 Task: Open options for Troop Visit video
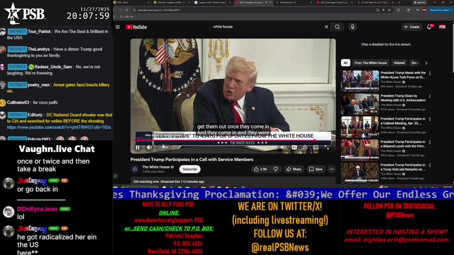(x=430, y=165)
